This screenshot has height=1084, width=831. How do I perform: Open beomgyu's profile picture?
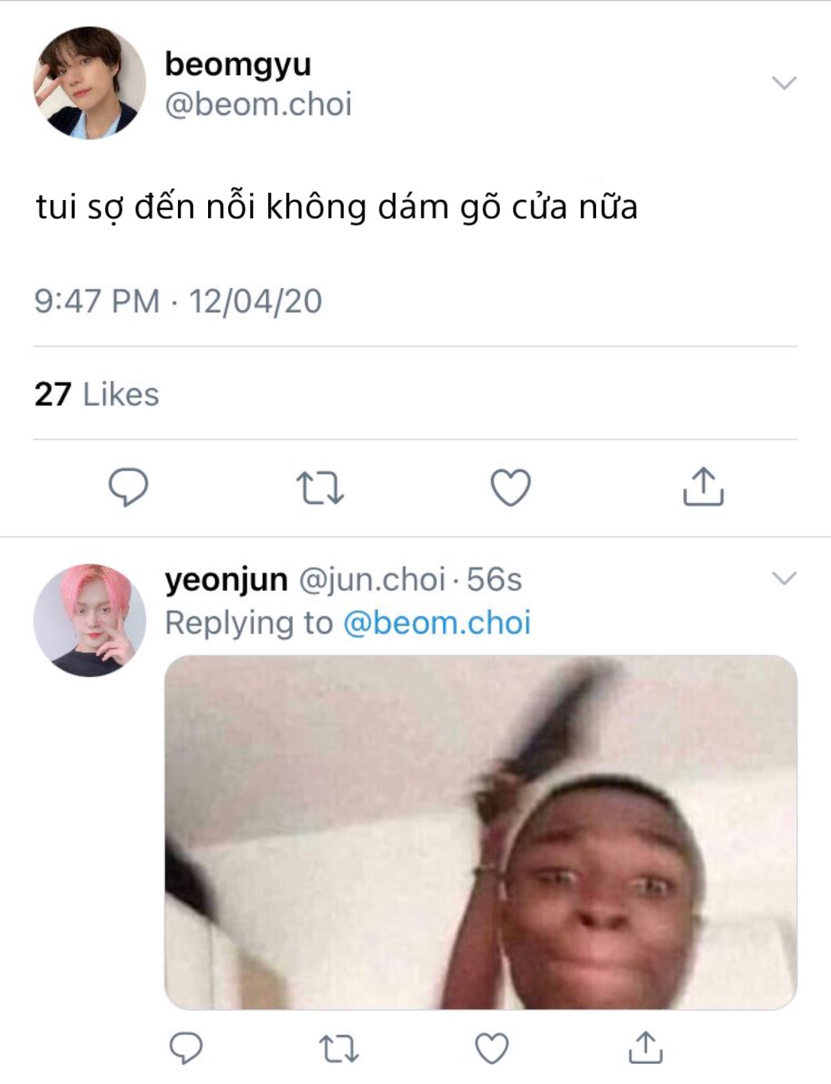coord(90,83)
